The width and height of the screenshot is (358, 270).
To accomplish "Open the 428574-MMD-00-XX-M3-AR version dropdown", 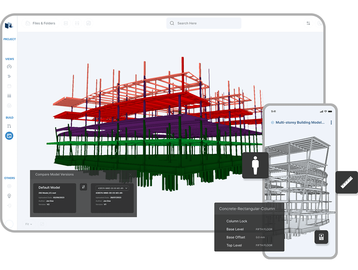I will click(x=113, y=187).
